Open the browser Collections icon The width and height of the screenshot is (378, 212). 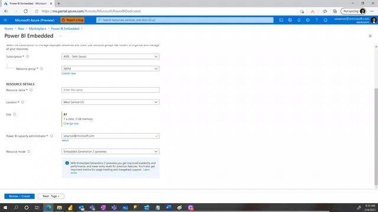click(x=335, y=11)
